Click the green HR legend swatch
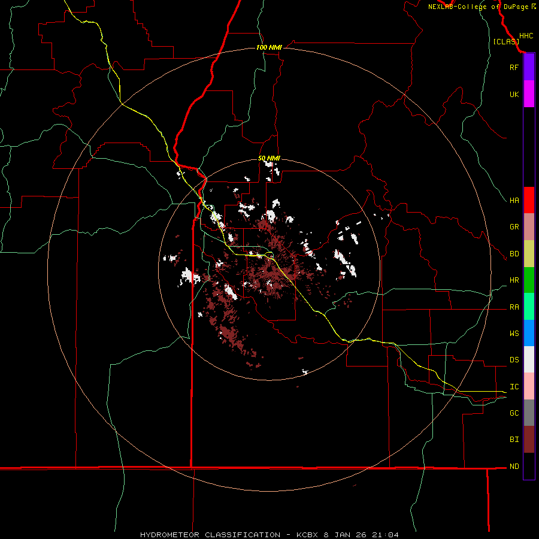Viewport: 539px width, 539px height. [529, 280]
